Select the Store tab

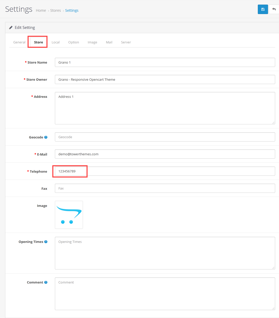(39, 42)
